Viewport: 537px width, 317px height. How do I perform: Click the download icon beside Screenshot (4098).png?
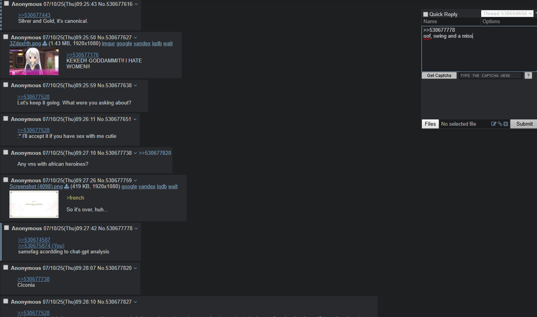click(x=67, y=187)
